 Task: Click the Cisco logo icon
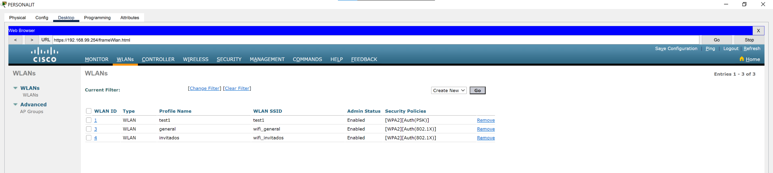pos(44,55)
